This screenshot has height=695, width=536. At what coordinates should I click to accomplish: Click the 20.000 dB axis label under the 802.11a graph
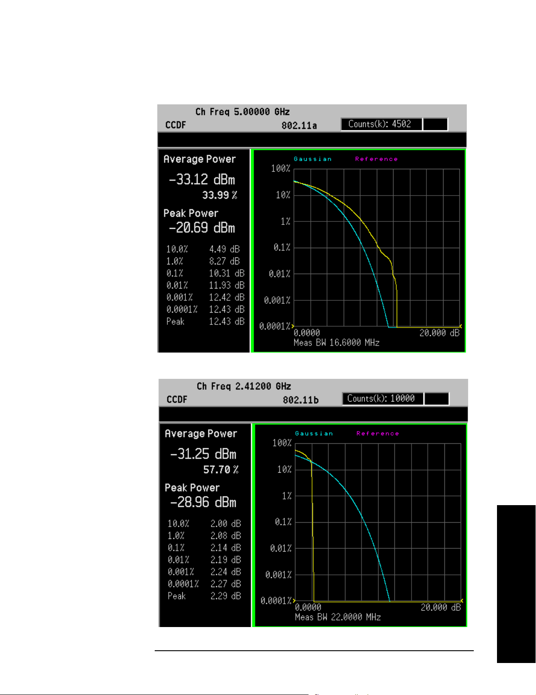(440, 333)
